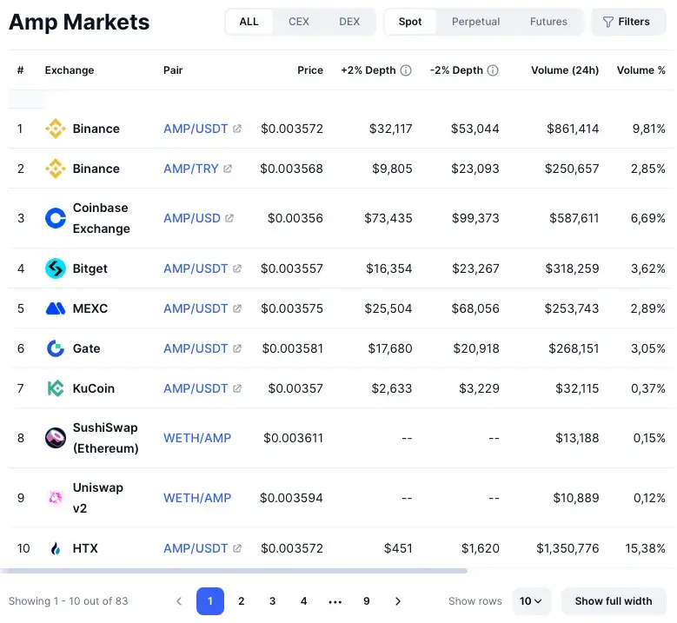This screenshot has width=677, height=623.
Task: Open Binance AMP/USDT pair link
Action: click(196, 129)
